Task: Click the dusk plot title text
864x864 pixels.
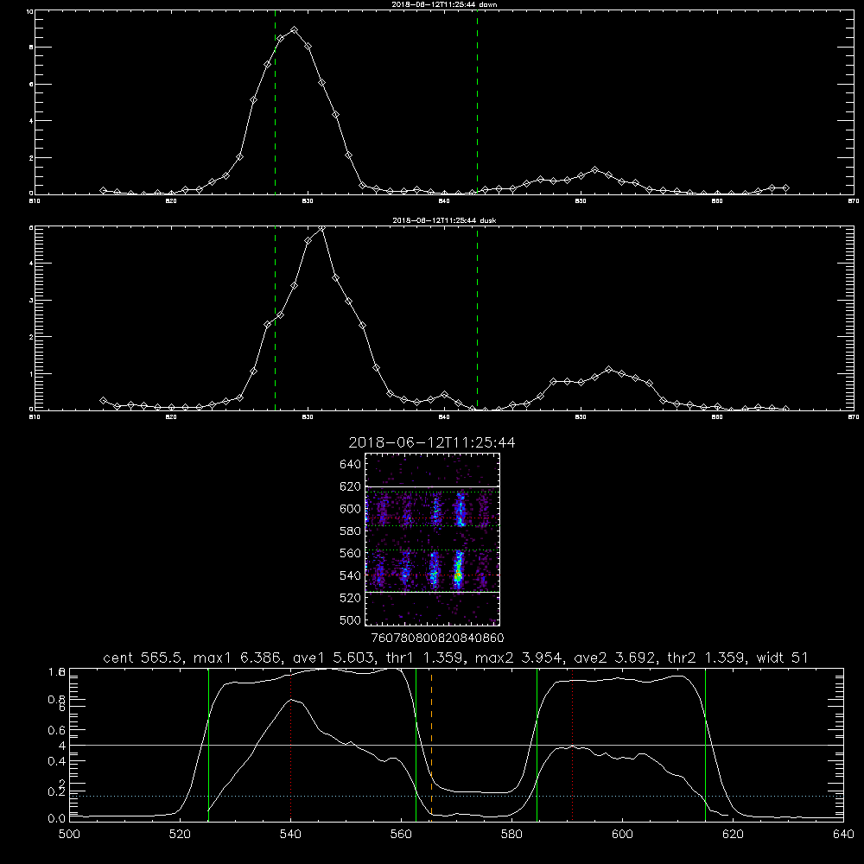Action: [x=444, y=220]
